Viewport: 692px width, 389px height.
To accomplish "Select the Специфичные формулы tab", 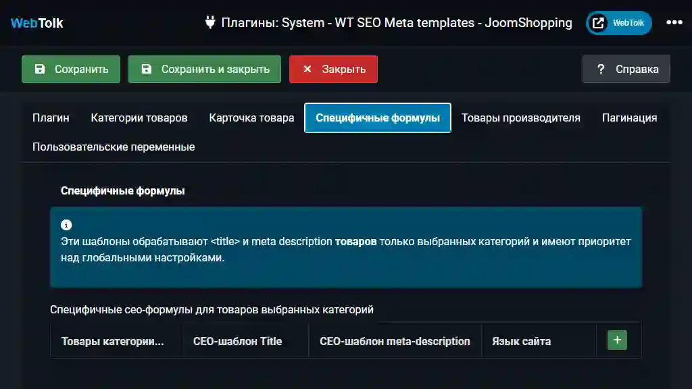I will pos(378,118).
